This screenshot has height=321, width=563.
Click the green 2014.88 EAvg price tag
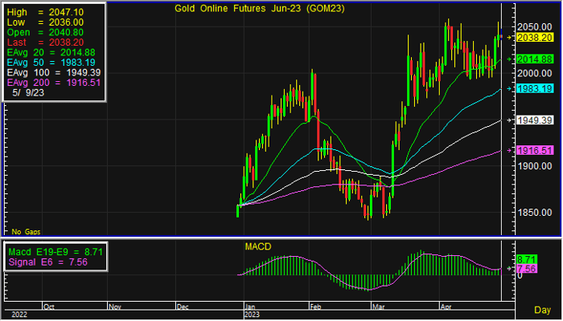pos(534,59)
